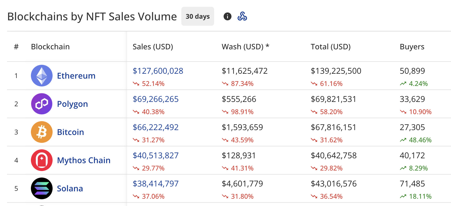Select Polygon total value $69,821,531

(334, 99)
